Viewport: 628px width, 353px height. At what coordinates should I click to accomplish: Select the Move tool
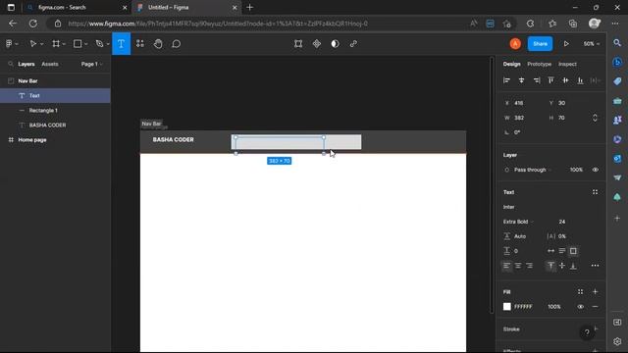pyautogui.click(x=32, y=43)
